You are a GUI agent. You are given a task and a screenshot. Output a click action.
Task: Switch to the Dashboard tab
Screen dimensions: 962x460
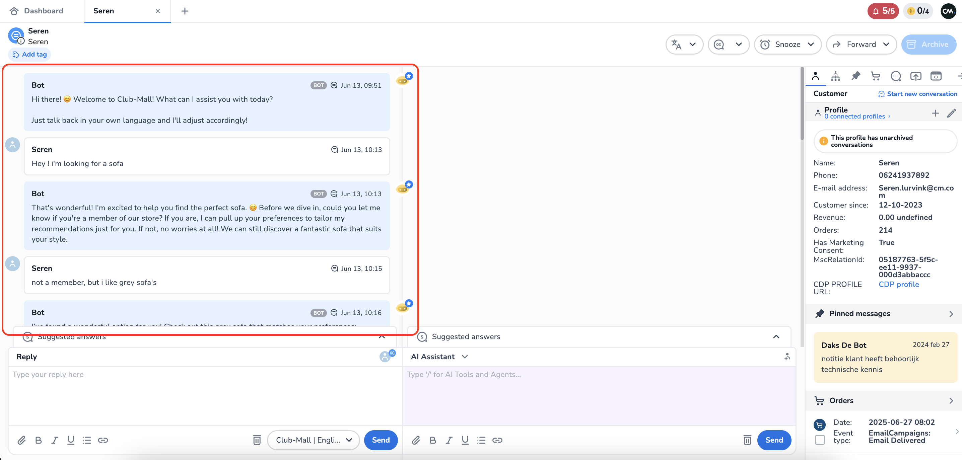coord(43,11)
